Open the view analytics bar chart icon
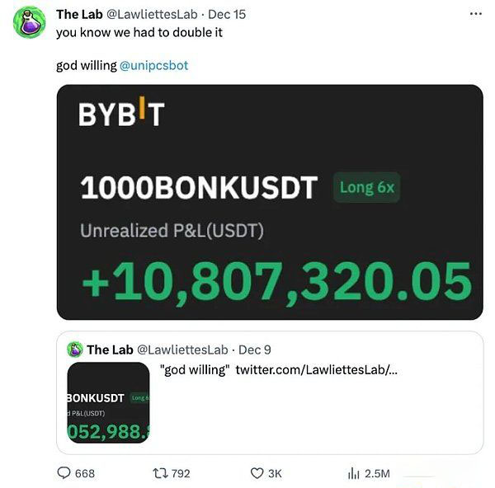The height and width of the screenshot is (488, 495). point(354,473)
